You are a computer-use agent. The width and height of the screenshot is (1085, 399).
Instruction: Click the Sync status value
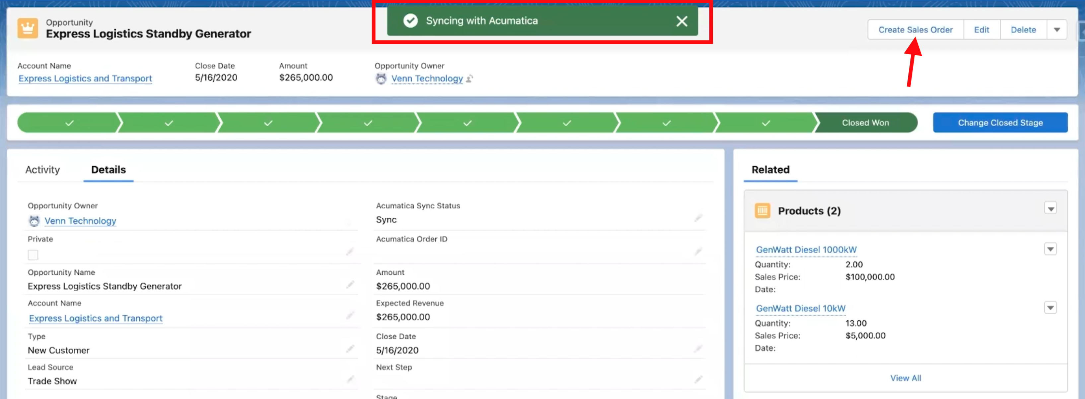coord(386,220)
